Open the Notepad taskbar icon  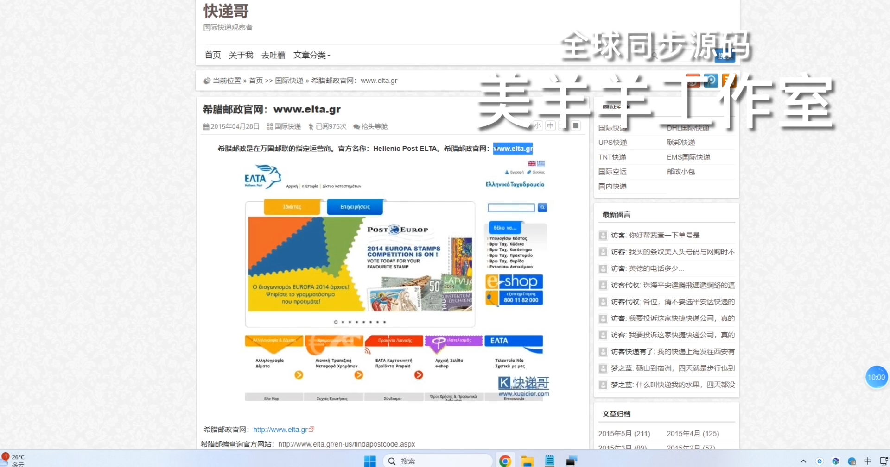tap(550, 461)
